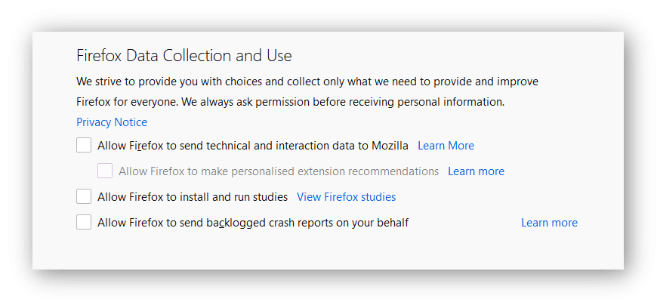The width and height of the screenshot is (657, 302).
Task: Click the personalised extension recommendations label text
Action: 278,171
